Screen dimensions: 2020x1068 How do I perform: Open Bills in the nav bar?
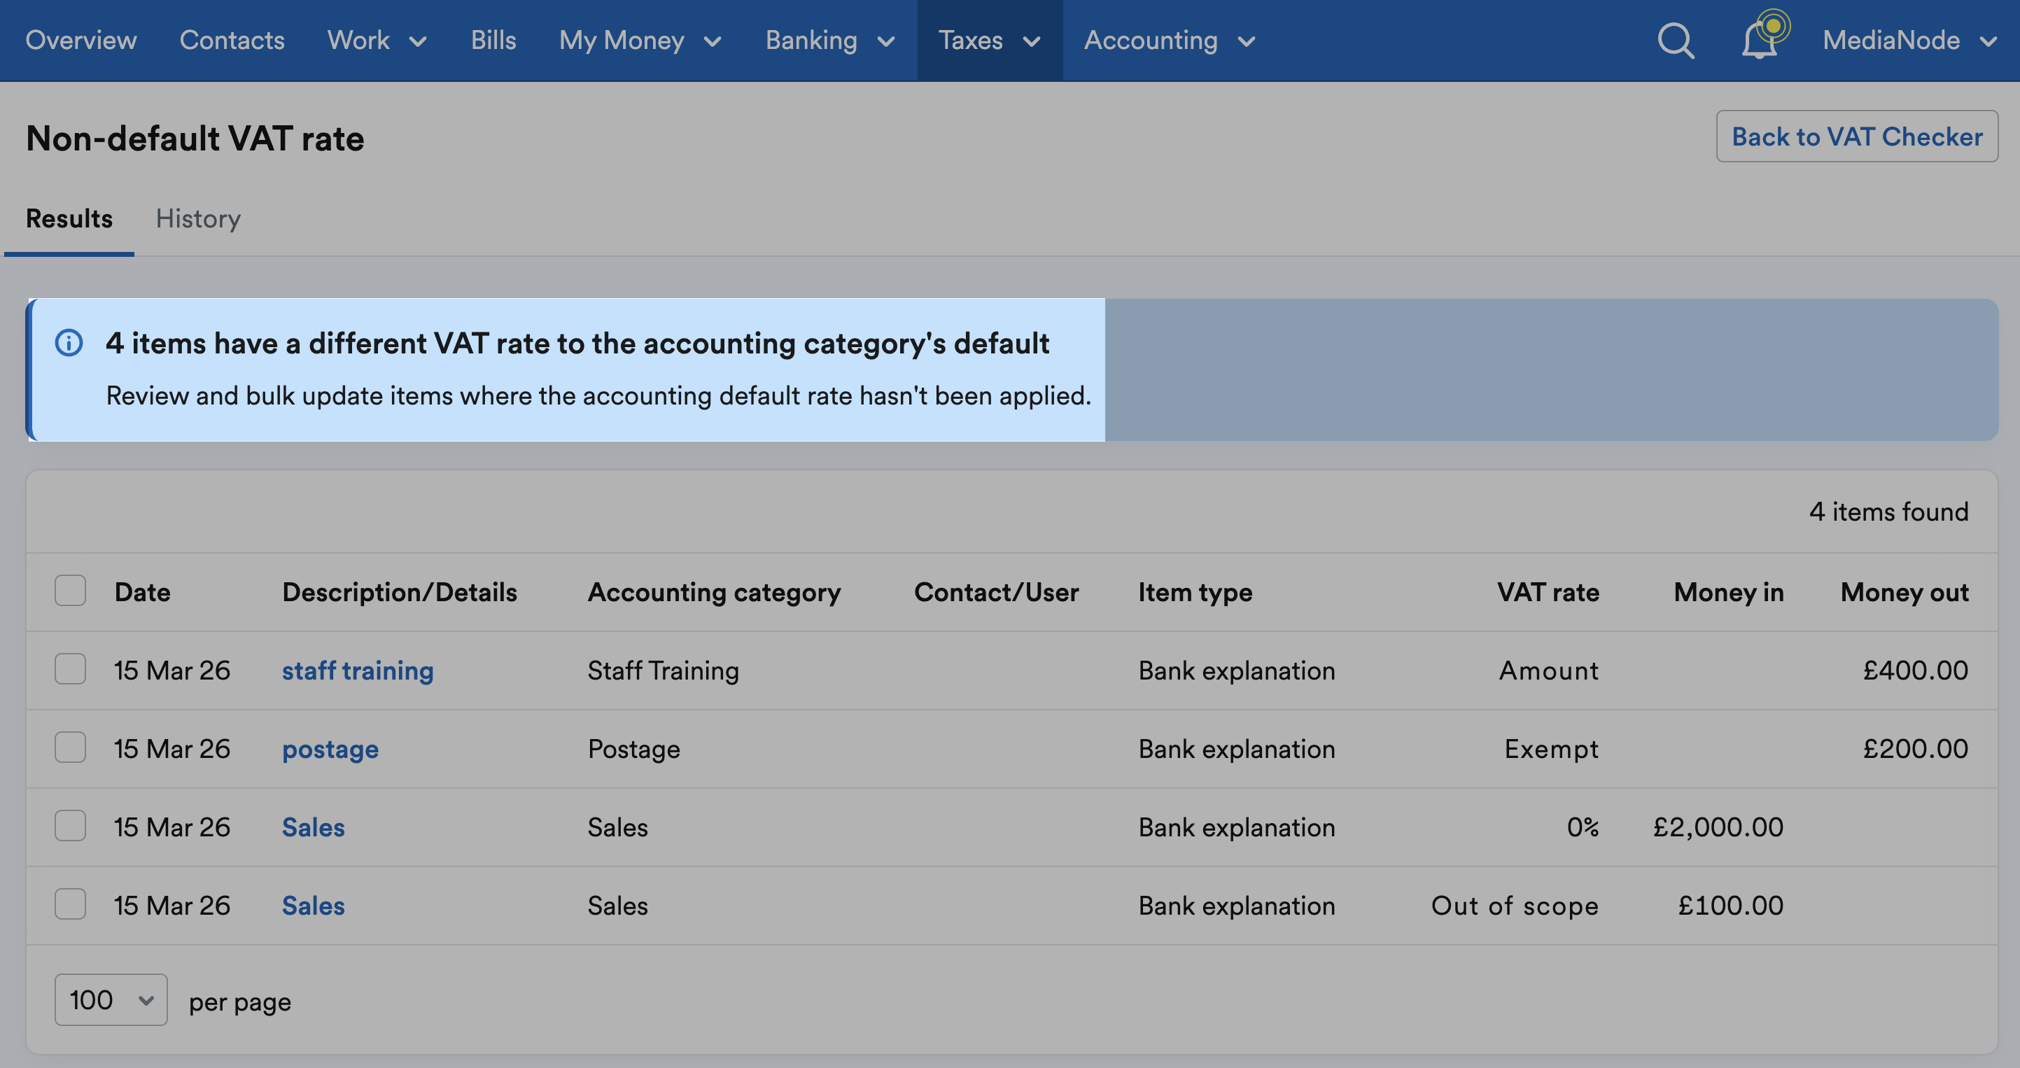click(493, 40)
